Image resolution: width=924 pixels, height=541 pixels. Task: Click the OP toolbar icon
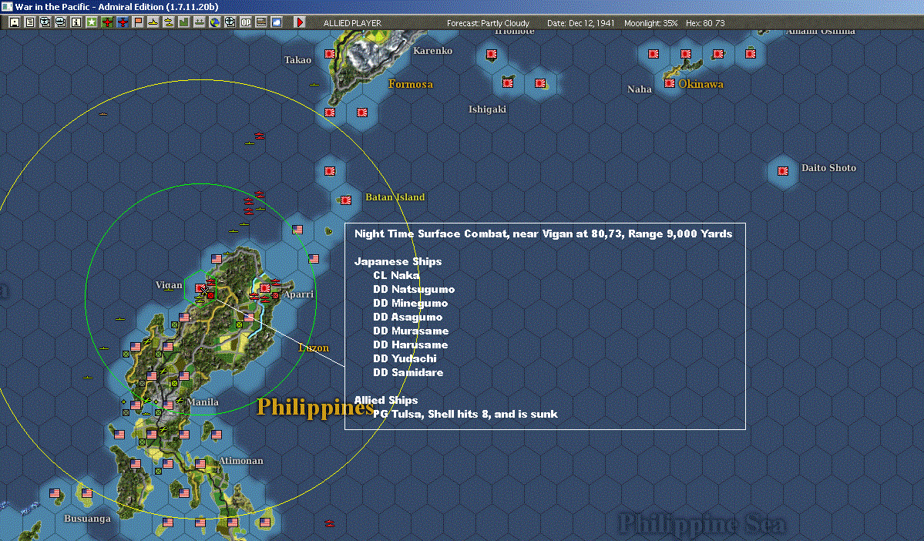point(246,22)
